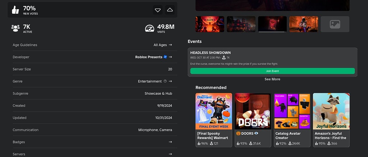Image resolution: width=368 pixels, height=157 pixels.
Task: Click the 49.8M visits count
Action: 166,27
